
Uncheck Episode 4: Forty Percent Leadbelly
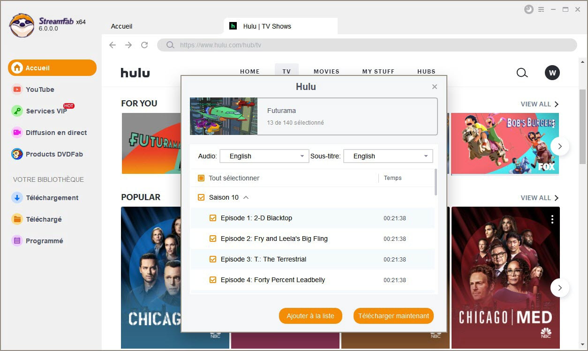pos(213,280)
